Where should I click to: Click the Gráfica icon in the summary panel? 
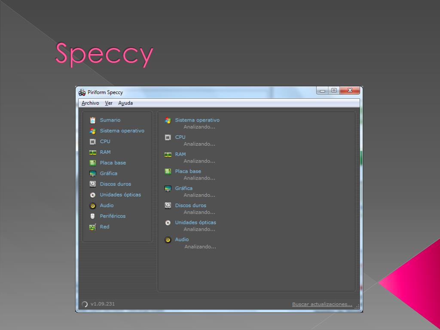click(x=168, y=189)
